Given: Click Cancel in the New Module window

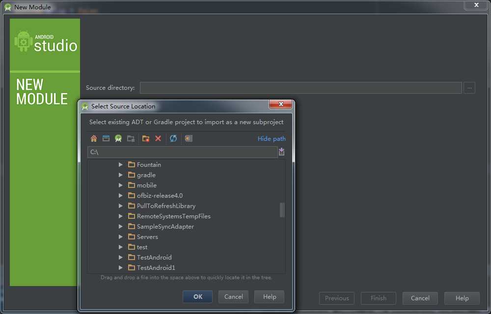Looking at the screenshot, I should point(420,298).
